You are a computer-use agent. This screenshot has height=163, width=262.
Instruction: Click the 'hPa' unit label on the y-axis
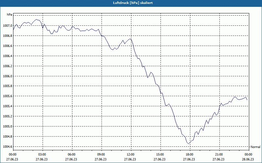tap(9, 15)
